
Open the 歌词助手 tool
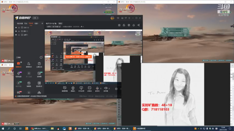coord(39,84)
